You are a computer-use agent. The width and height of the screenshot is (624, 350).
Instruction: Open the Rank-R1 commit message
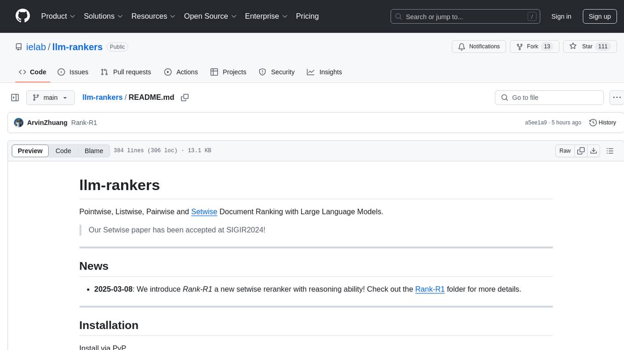click(84, 123)
